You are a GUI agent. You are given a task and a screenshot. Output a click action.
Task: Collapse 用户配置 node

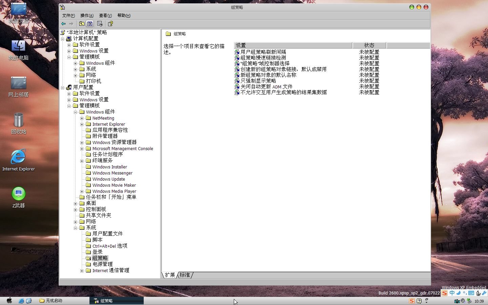coord(63,88)
